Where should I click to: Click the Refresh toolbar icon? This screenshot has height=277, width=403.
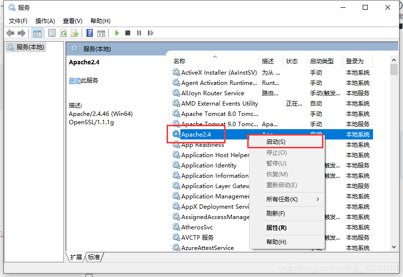coord(63,33)
